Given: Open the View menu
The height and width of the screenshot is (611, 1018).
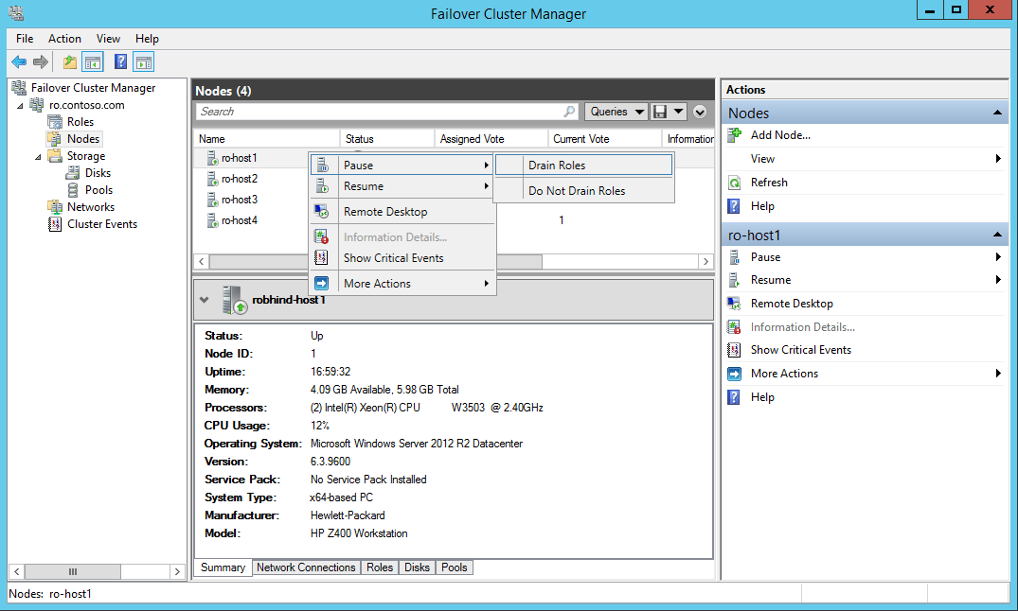Looking at the screenshot, I should point(107,39).
